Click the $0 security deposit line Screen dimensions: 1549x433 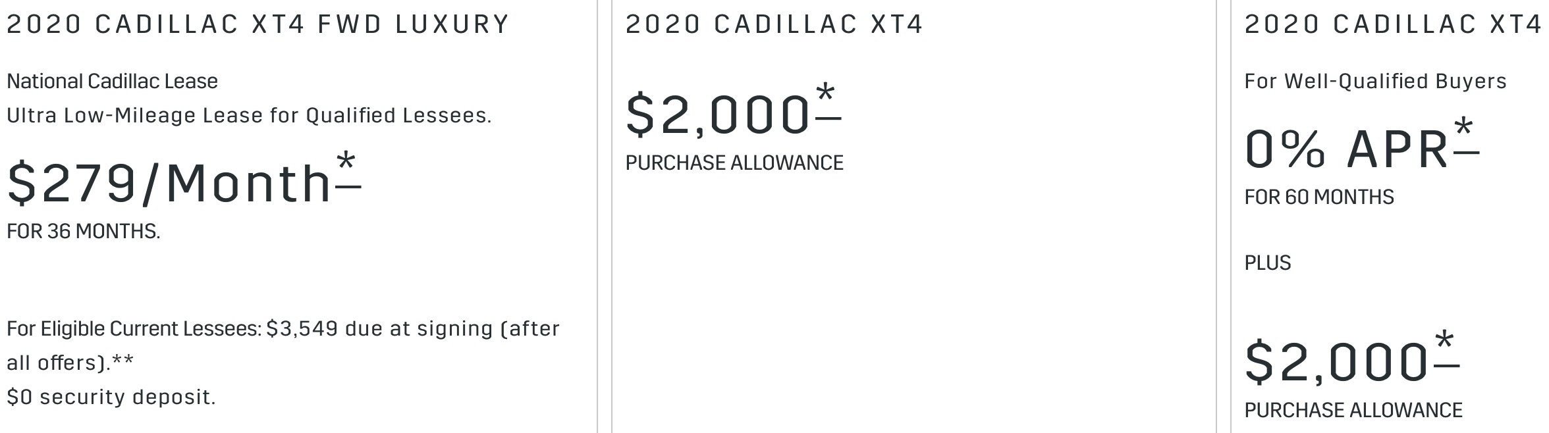pyautogui.click(x=111, y=397)
